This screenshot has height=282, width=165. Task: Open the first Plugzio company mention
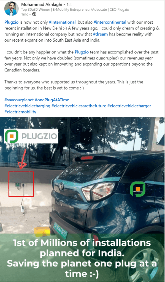[x=11, y=22]
